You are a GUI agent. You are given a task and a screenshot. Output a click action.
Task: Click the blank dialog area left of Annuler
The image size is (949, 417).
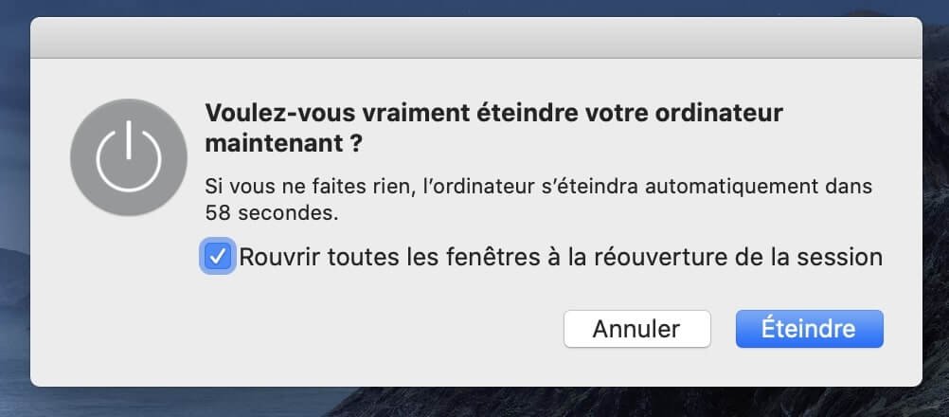[363, 329]
